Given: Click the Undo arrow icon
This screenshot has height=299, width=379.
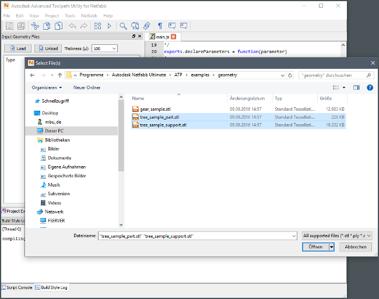Looking at the screenshot, I should coord(72,26).
